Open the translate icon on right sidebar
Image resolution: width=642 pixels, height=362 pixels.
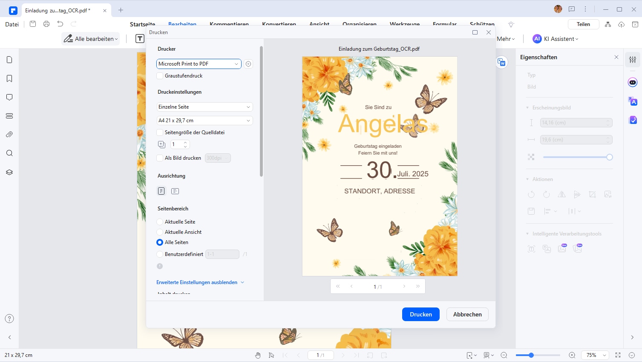coord(633,101)
